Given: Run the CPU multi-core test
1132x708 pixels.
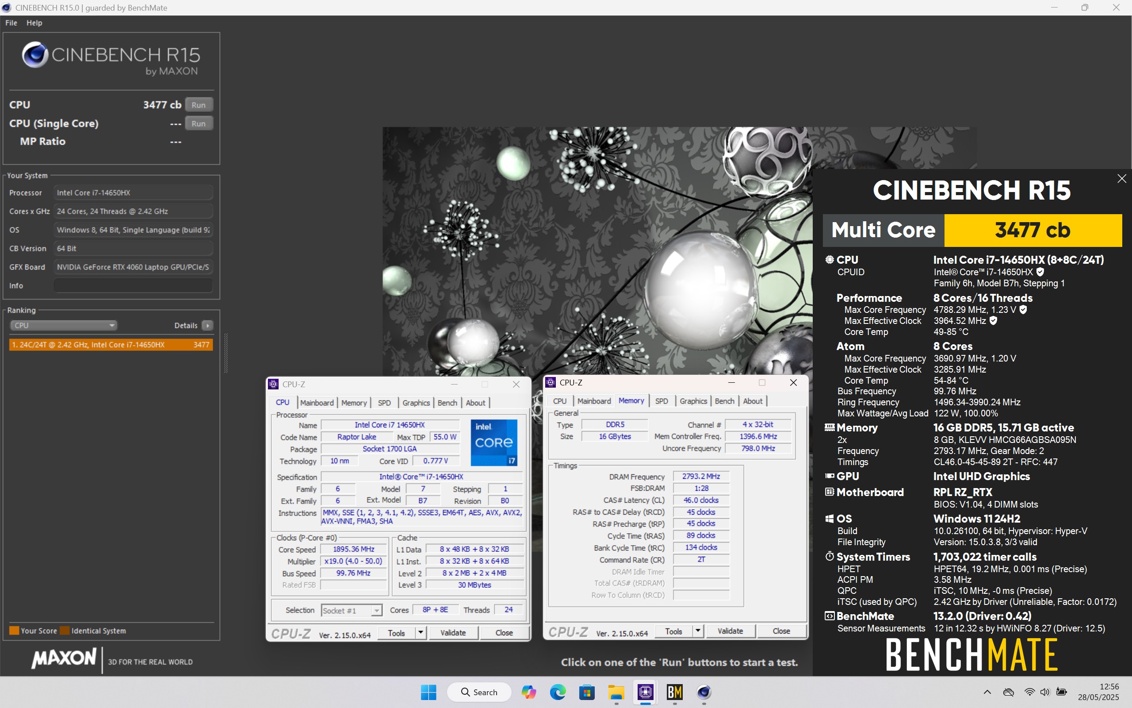Looking at the screenshot, I should point(199,105).
